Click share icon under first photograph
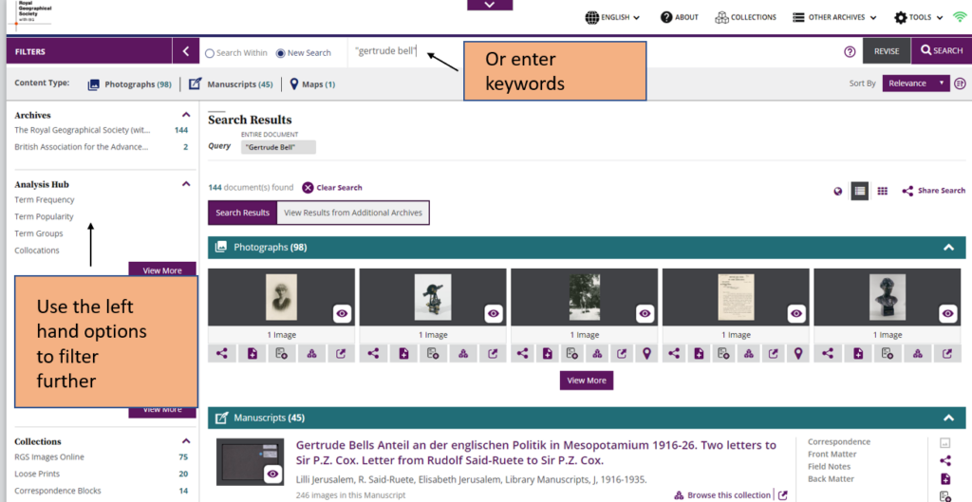This screenshot has height=502, width=972. (221, 353)
